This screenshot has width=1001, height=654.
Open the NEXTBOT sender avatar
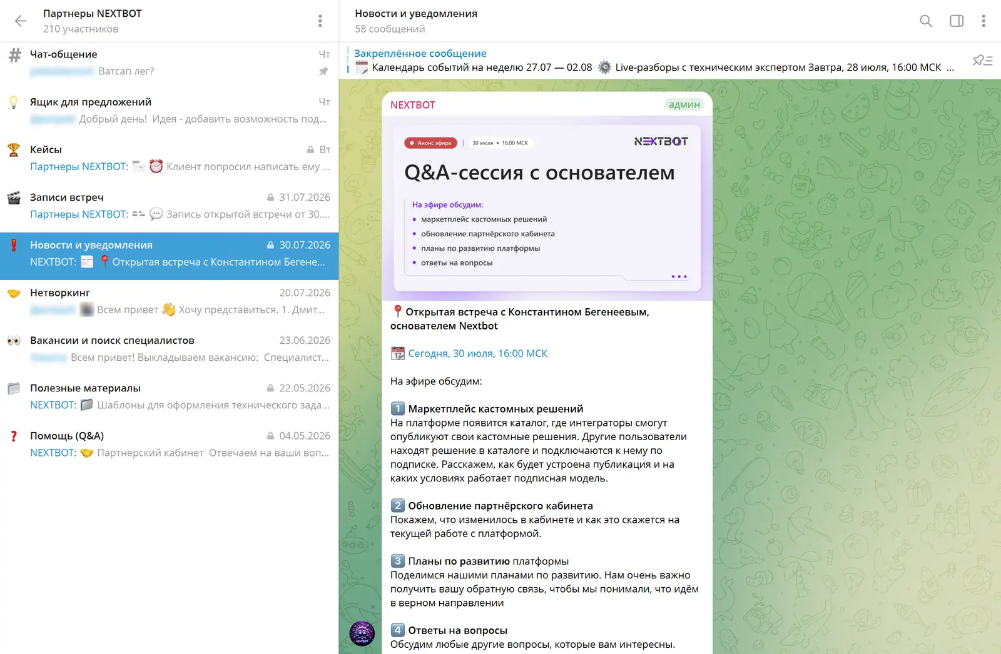click(x=362, y=633)
